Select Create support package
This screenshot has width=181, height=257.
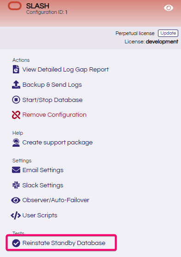(58, 143)
